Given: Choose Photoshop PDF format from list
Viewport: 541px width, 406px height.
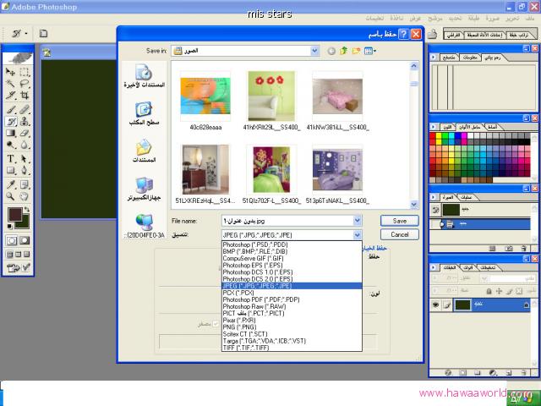Looking at the screenshot, I should [260, 299].
